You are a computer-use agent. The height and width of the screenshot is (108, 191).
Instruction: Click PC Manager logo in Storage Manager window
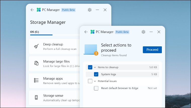click(39, 10)
